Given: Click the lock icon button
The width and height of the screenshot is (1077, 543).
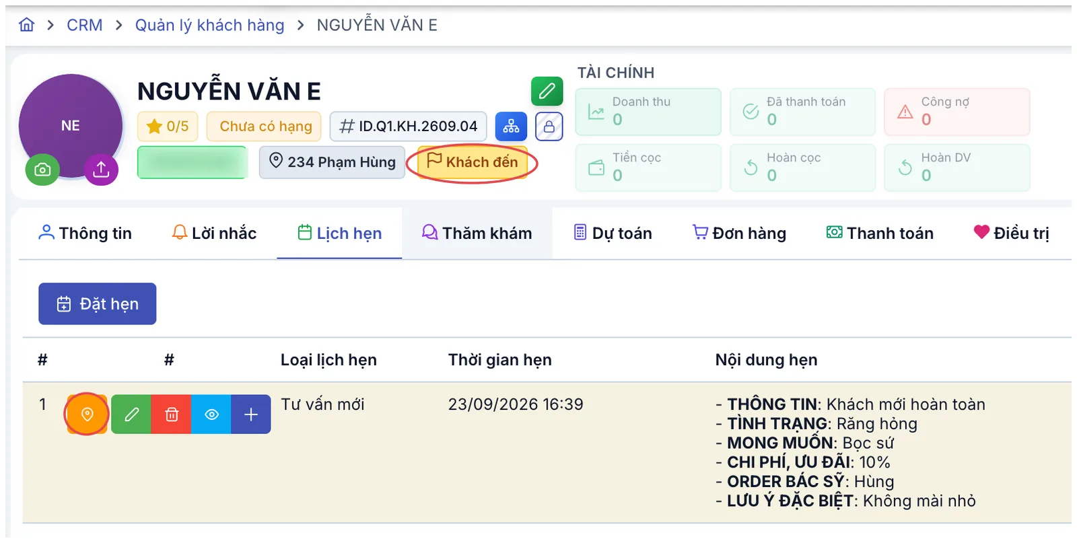Looking at the screenshot, I should [x=549, y=126].
